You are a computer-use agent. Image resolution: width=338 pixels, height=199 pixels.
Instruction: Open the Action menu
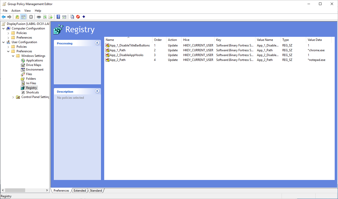click(x=16, y=11)
